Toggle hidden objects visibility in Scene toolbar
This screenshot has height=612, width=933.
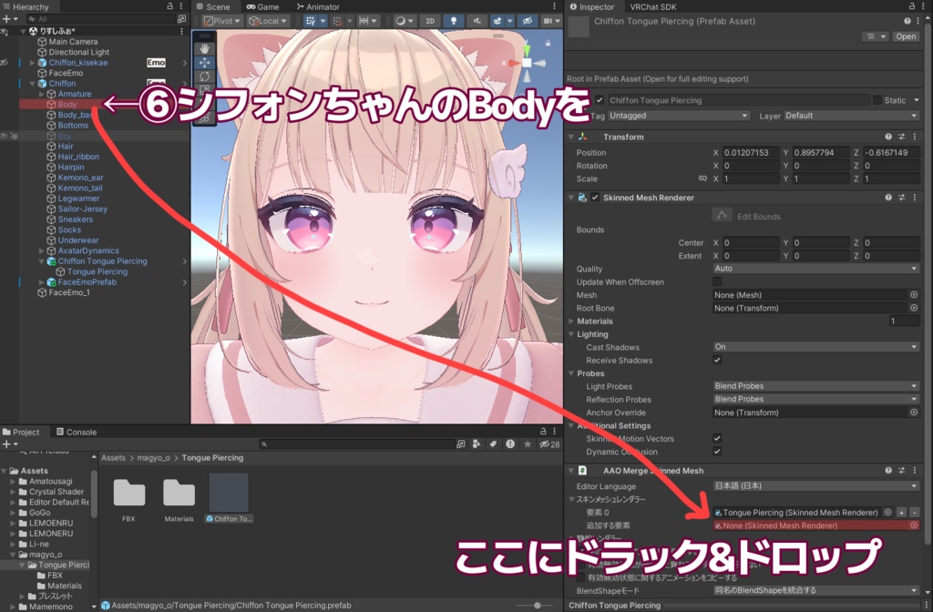(528, 21)
